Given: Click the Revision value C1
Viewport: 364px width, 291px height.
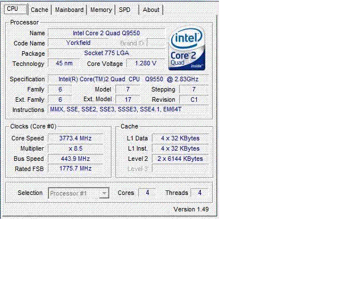Looking at the screenshot, I should pyautogui.click(x=194, y=99).
